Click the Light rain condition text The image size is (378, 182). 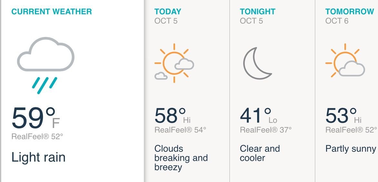click(38, 157)
